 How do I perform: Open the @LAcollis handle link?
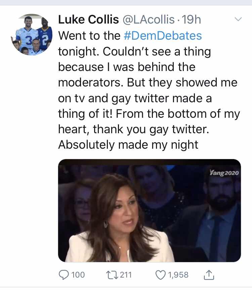tap(149, 20)
